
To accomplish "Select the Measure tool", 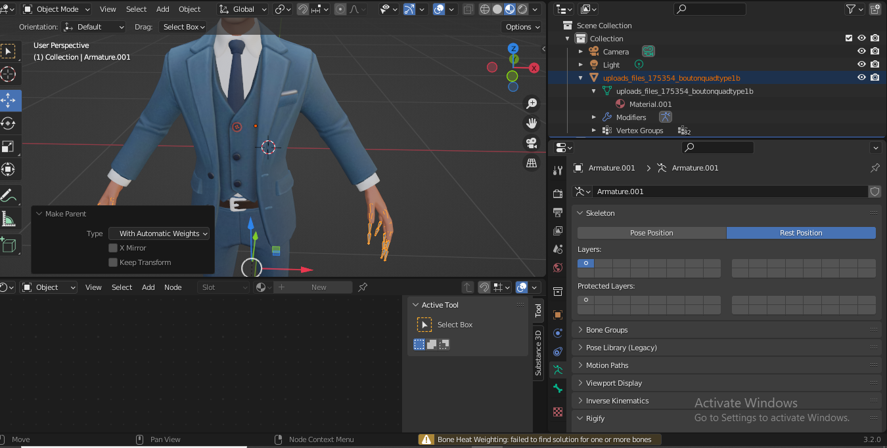I will (9, 218).
